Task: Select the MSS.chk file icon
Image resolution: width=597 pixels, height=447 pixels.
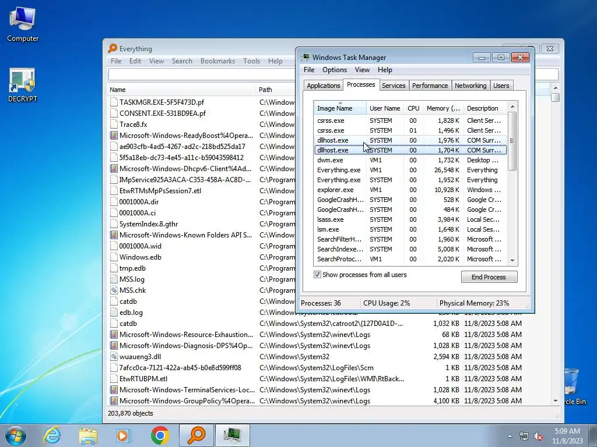Action: [114, 290]
